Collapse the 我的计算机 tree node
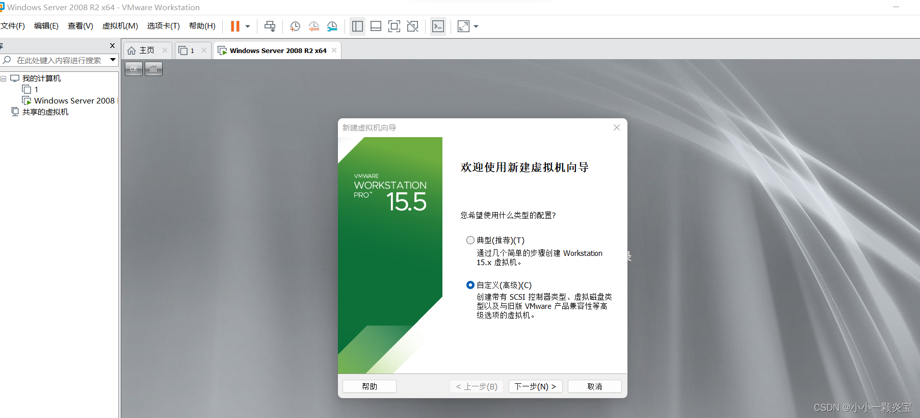The height and width of the screenshot is (418, 920). tap(4, 79)
